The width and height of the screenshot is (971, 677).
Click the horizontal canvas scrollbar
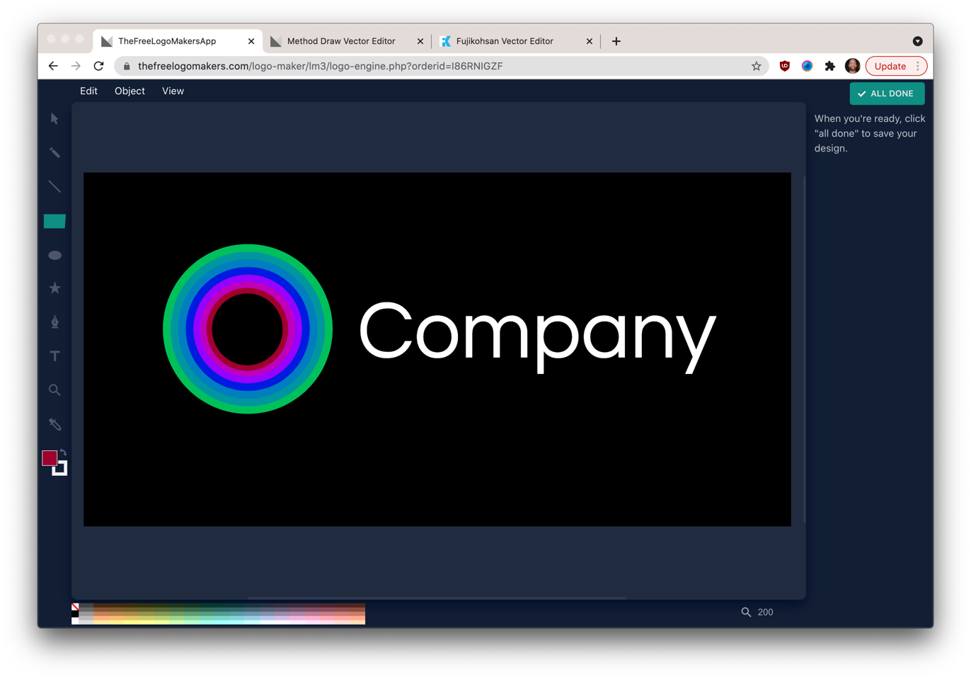[x=437, y=598]
